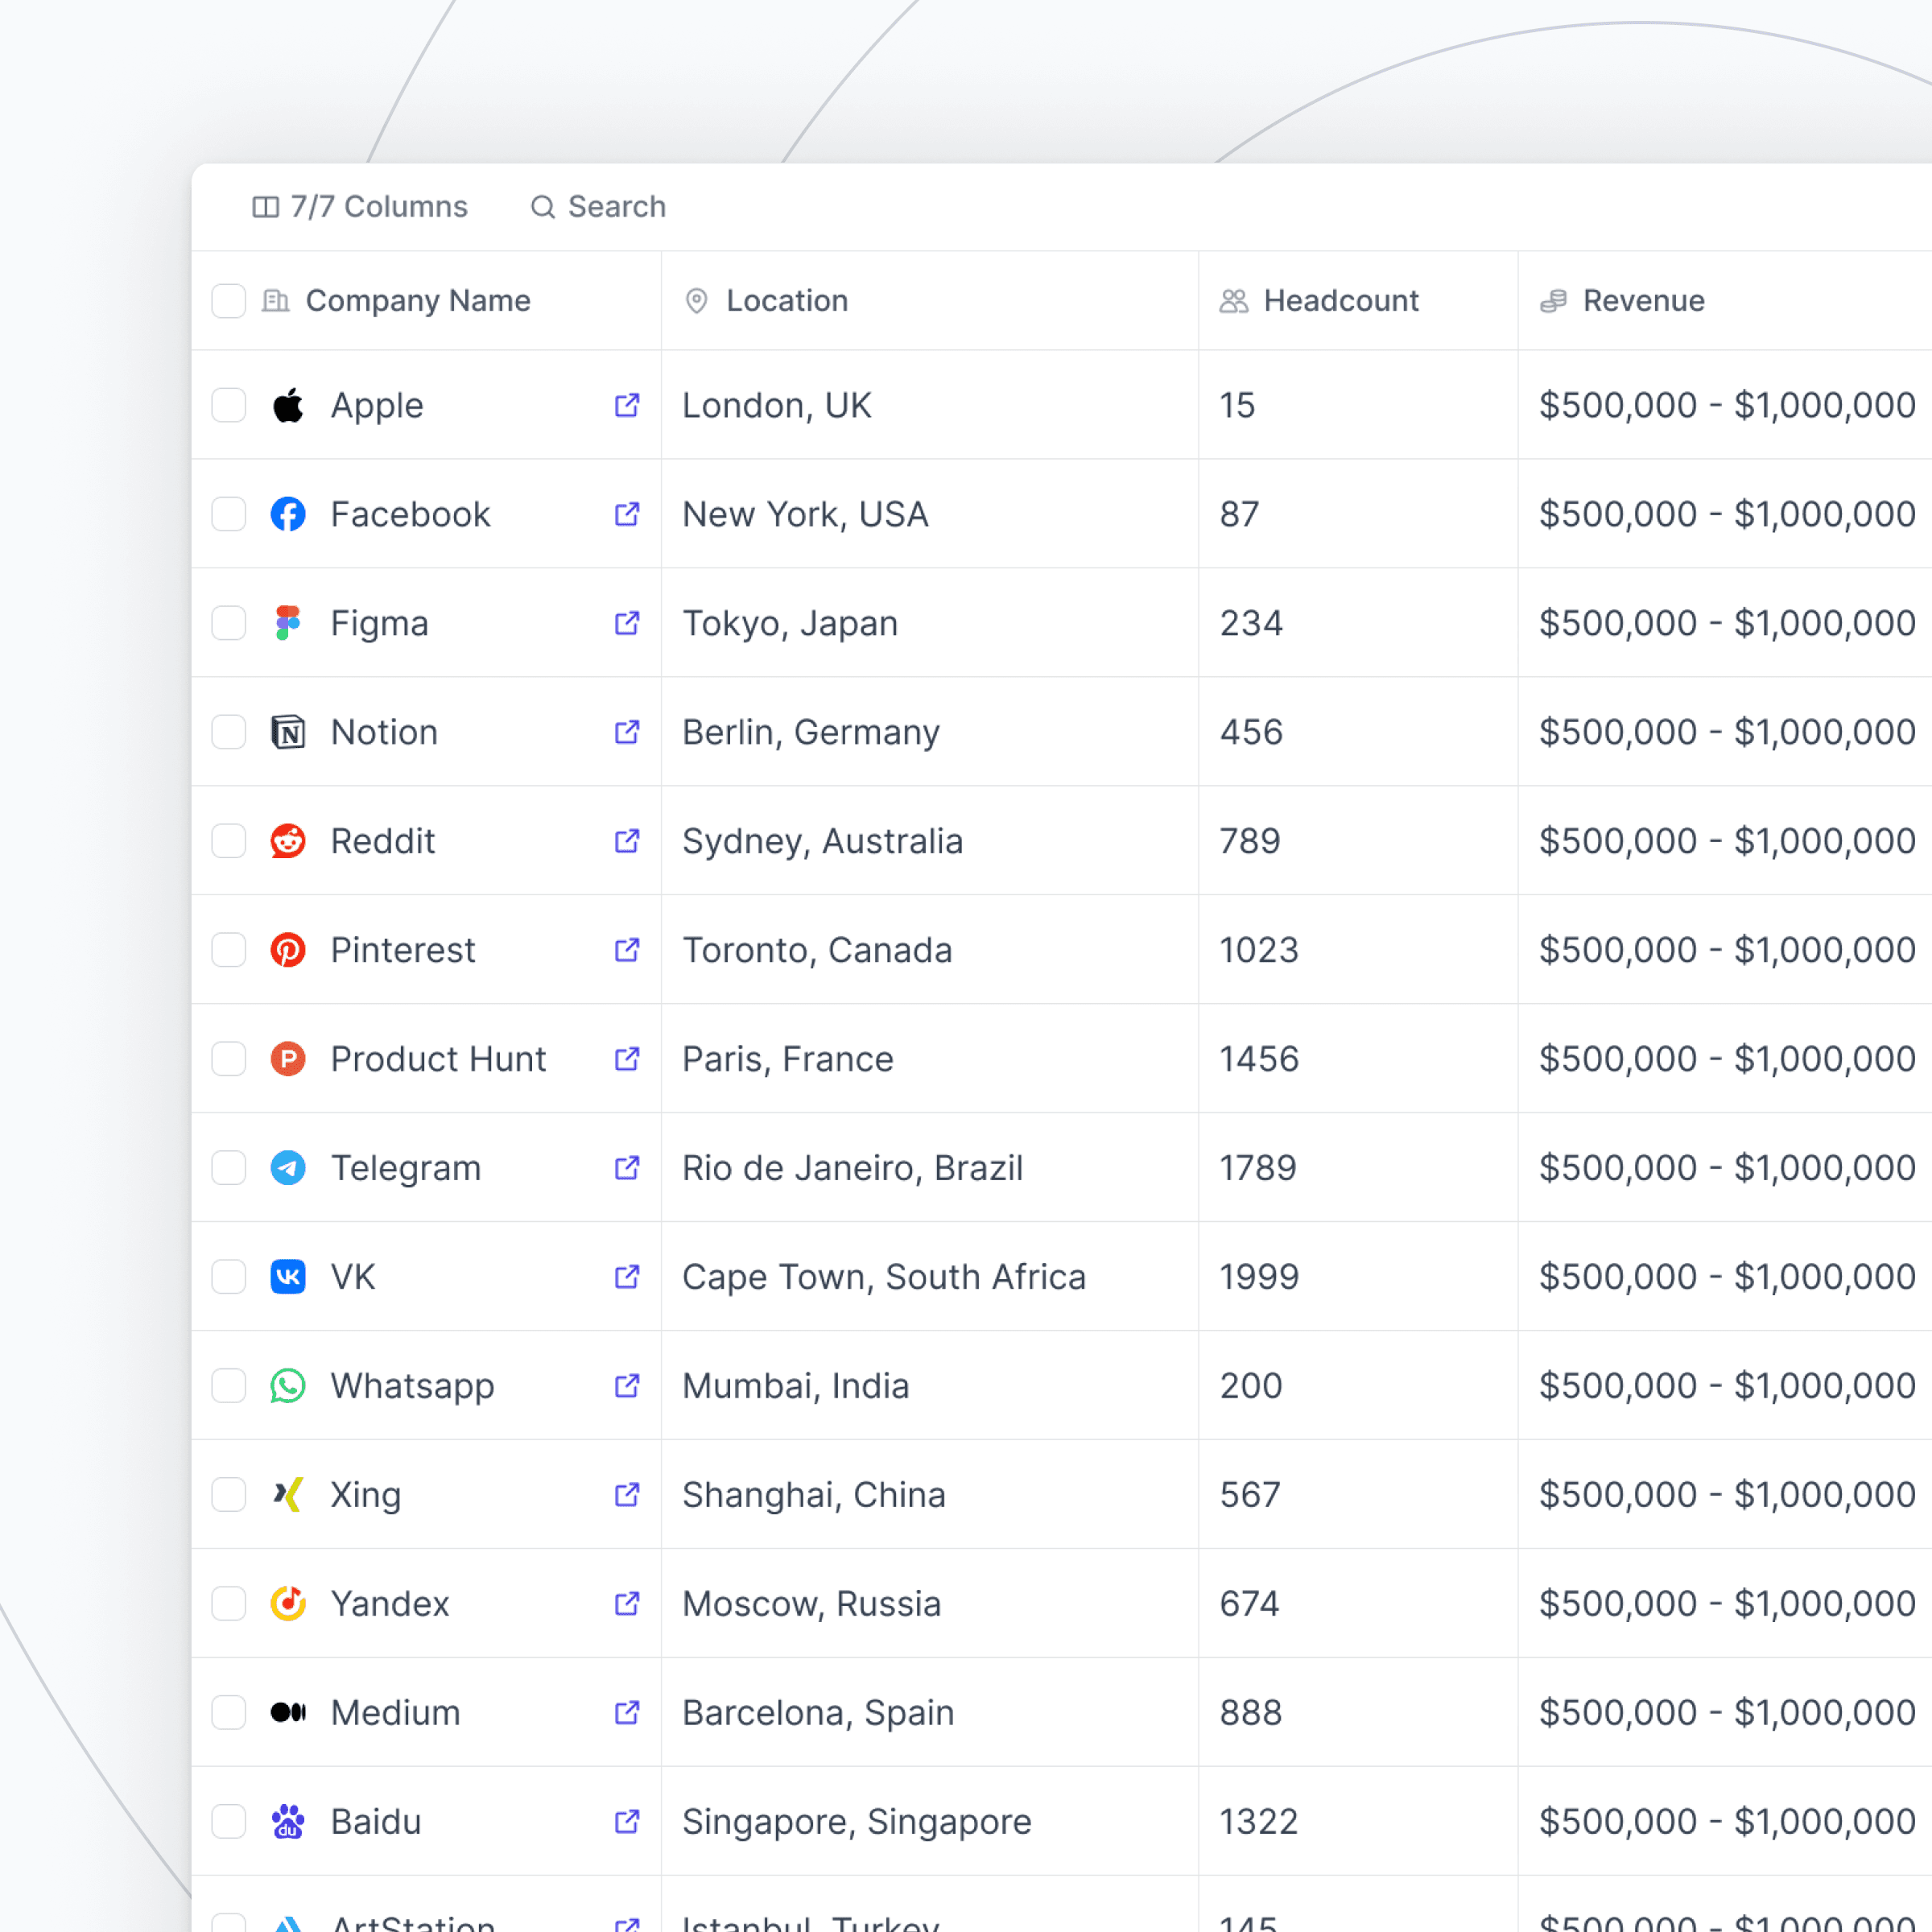Viewport: 1932px width, 1932px height.
Task: Click the WhatsApp logo icon
Action: 288,1386
